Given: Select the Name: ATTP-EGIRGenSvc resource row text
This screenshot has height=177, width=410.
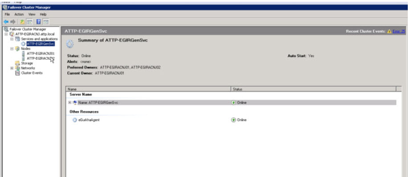Looking at the screenshot, I should (98, 103).
